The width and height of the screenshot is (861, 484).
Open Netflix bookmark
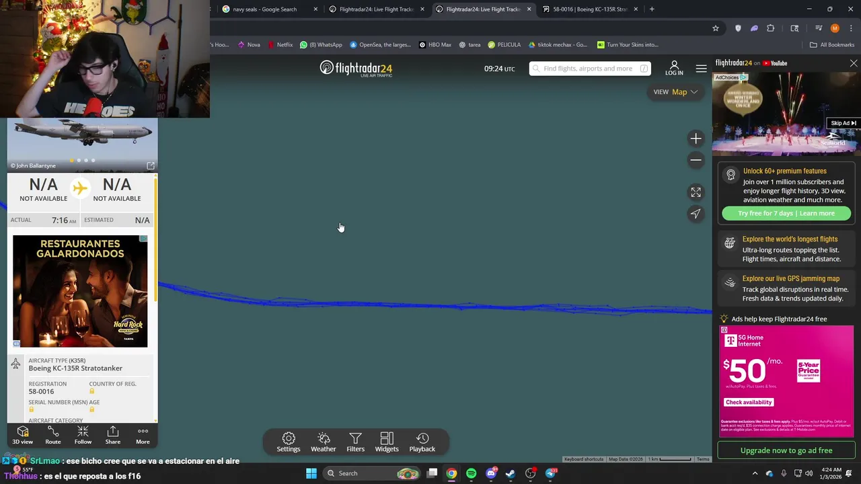280,45
